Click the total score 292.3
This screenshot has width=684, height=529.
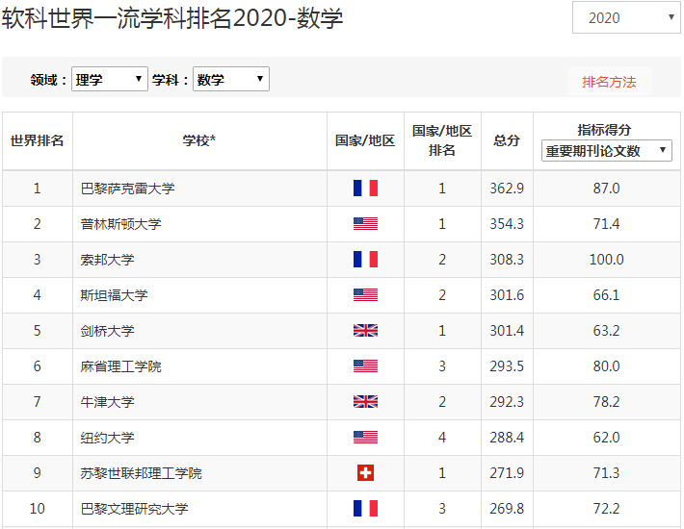(x=507, y=401)
